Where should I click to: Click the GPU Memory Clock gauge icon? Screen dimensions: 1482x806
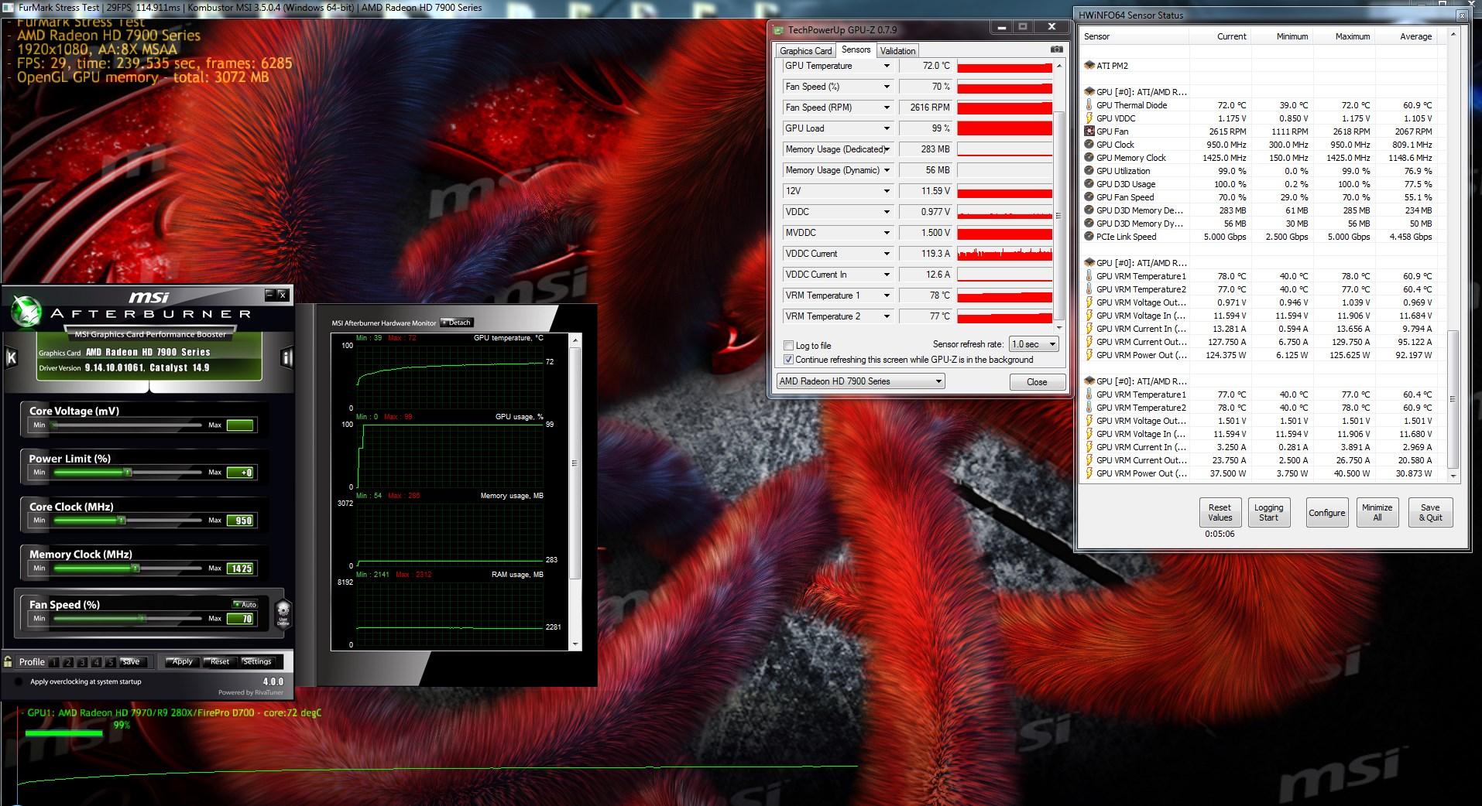point(1089,158)
